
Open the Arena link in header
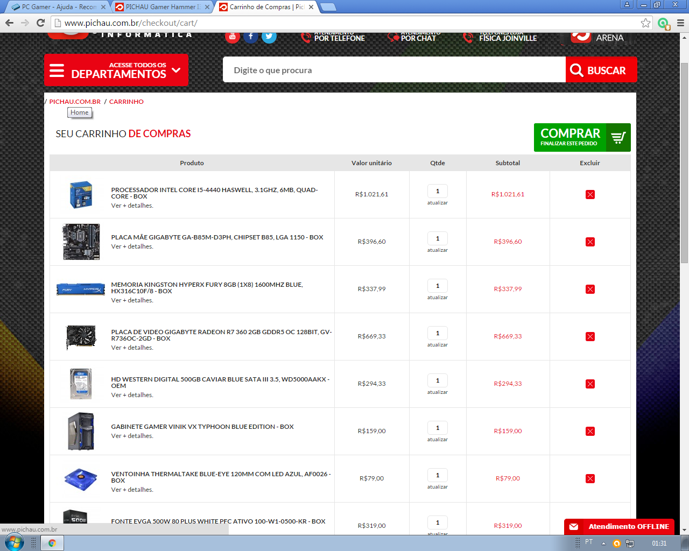click(597, 38)
